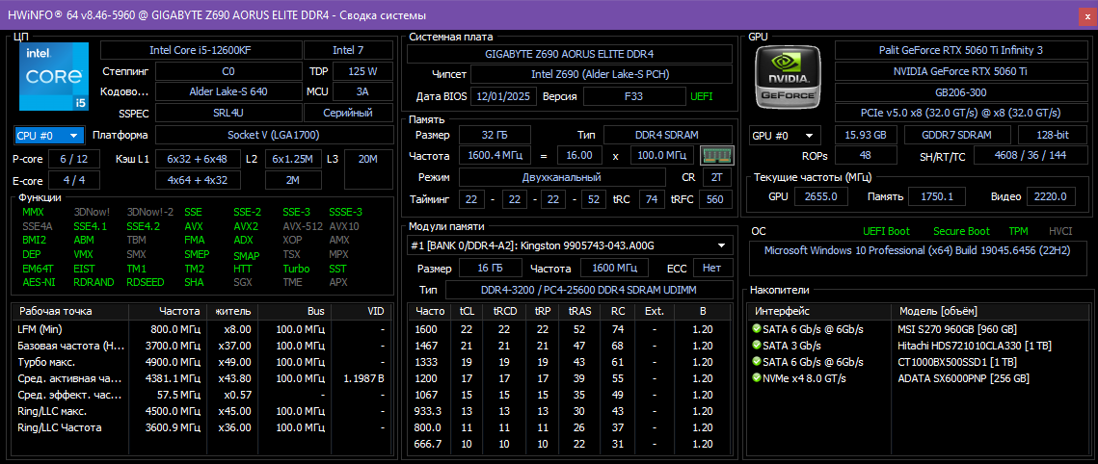Click the green status icon for CT1000BX500SSD1
This screenshot has height=464, width=1098.
click(x=757, y=361)
